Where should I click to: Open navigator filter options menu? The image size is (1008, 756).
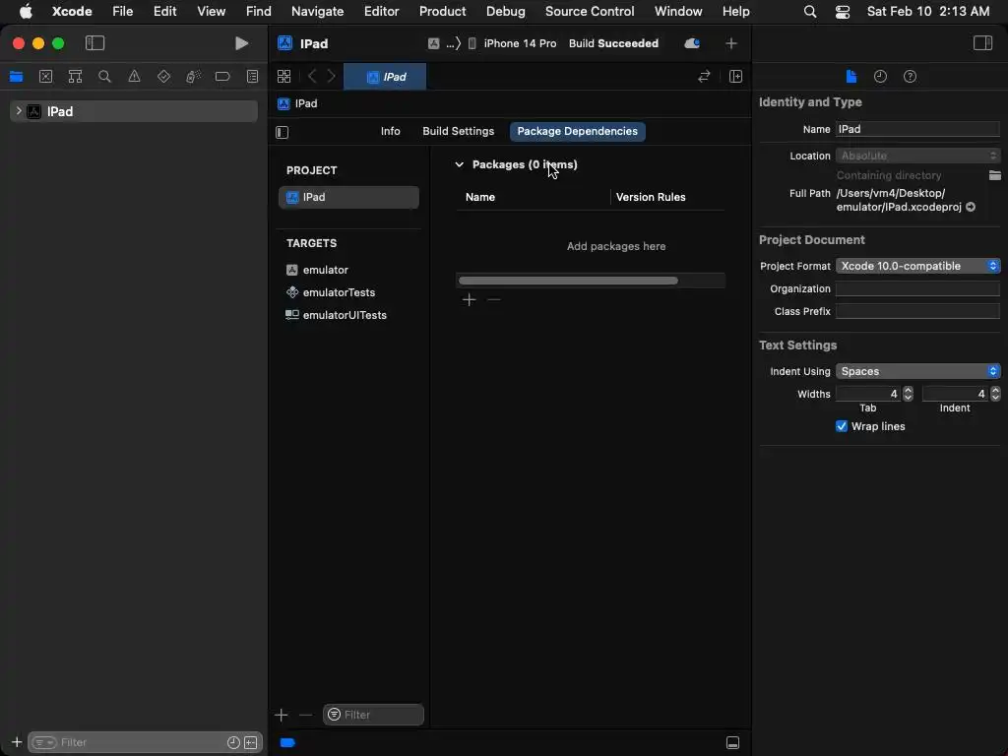44,742
